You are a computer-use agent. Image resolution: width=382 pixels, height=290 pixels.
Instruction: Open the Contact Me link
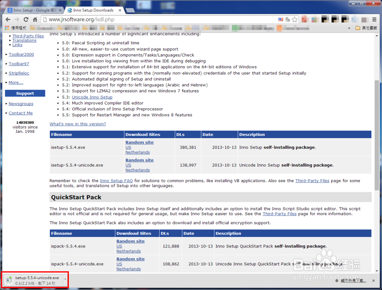click(x=21, y=113)
